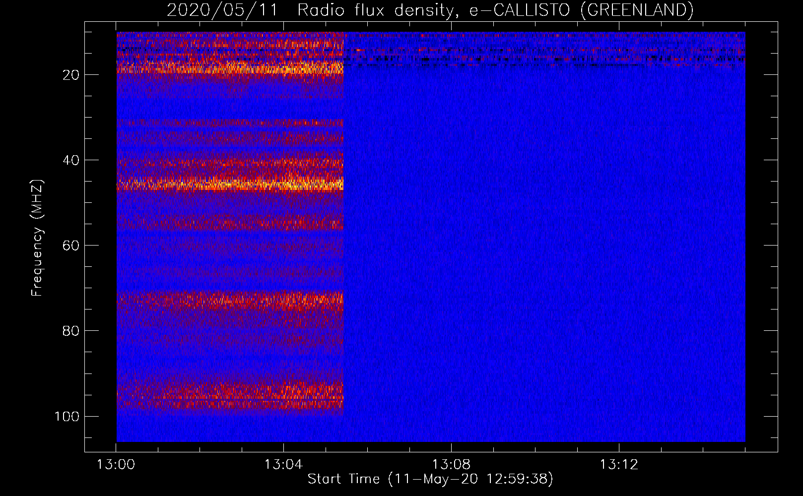
Task: Click the "Frequency (MHZ)" axis label
Action: (37, 238)
